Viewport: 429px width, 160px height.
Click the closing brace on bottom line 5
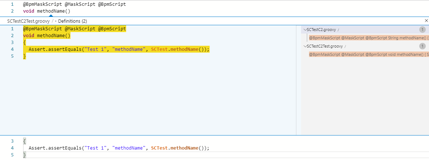tap(25, 155)
